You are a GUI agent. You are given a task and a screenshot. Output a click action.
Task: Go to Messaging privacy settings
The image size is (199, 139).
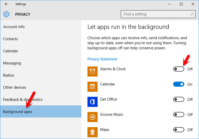click(41, 63)
